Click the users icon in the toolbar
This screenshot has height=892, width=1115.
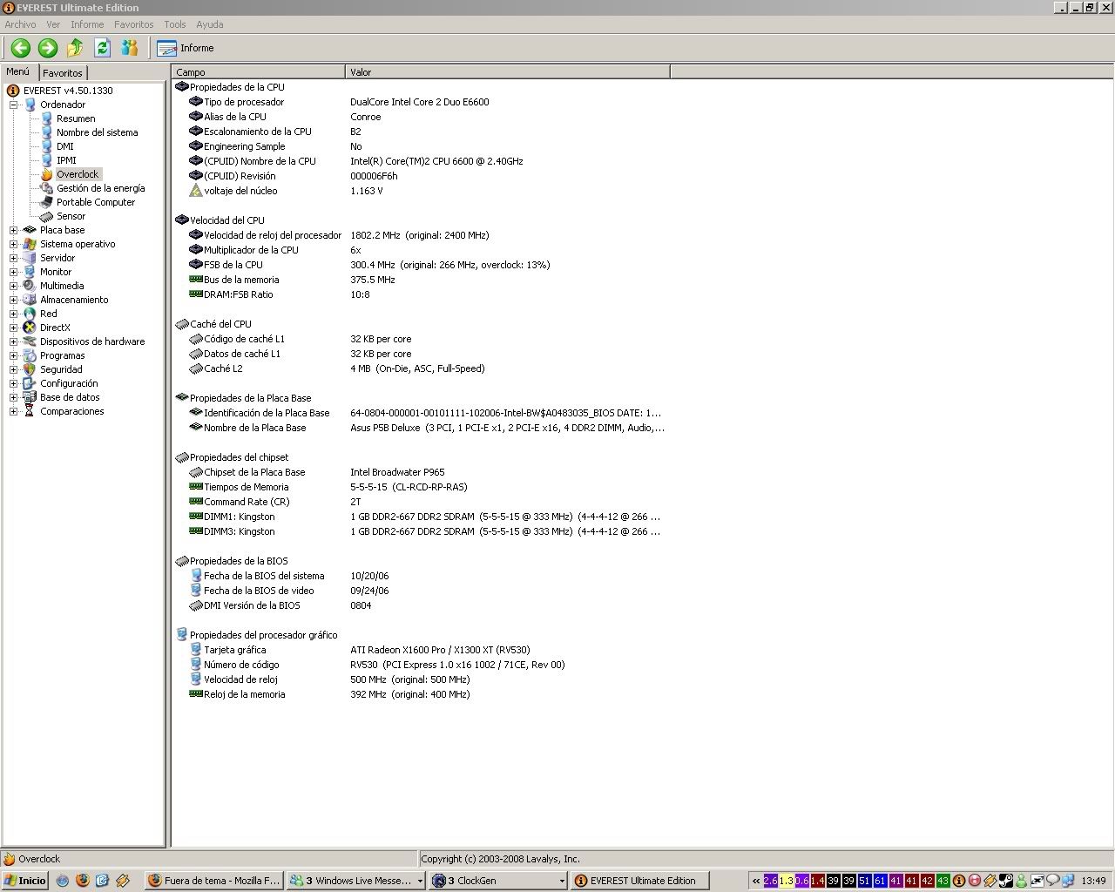(130, 48)
